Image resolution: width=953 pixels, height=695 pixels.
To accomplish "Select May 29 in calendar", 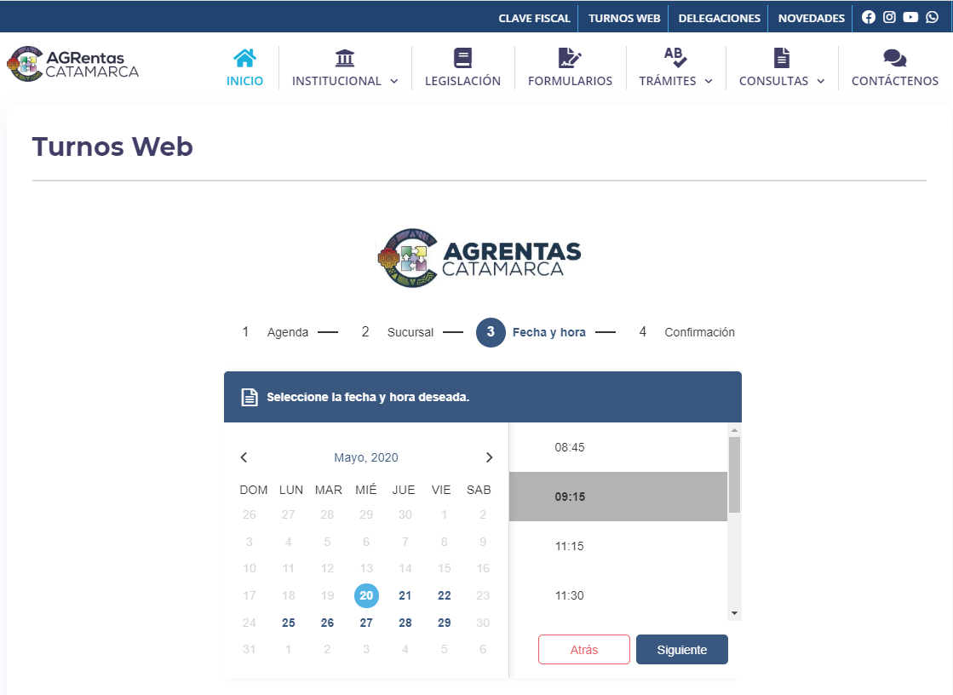I will (445, 623).
